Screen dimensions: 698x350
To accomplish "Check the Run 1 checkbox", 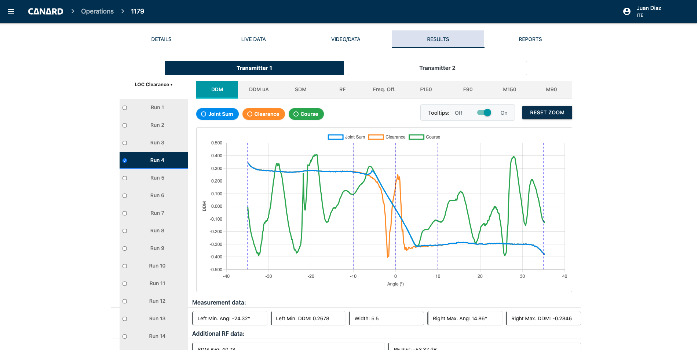I will tap(125, 108).
